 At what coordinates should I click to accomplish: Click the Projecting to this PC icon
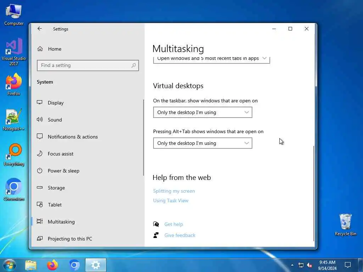pyautogui.click(x=40, y=238)
